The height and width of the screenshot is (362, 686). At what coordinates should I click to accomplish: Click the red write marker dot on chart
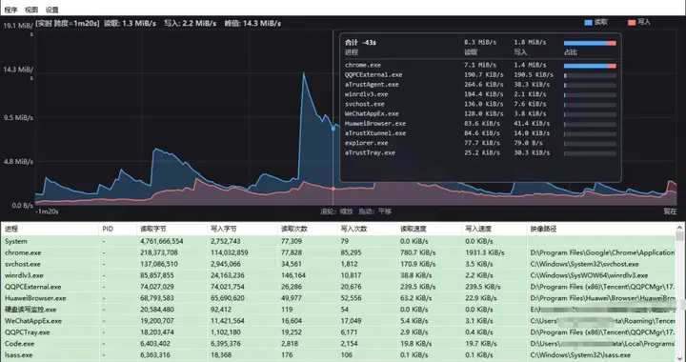(x=333, y=189)
